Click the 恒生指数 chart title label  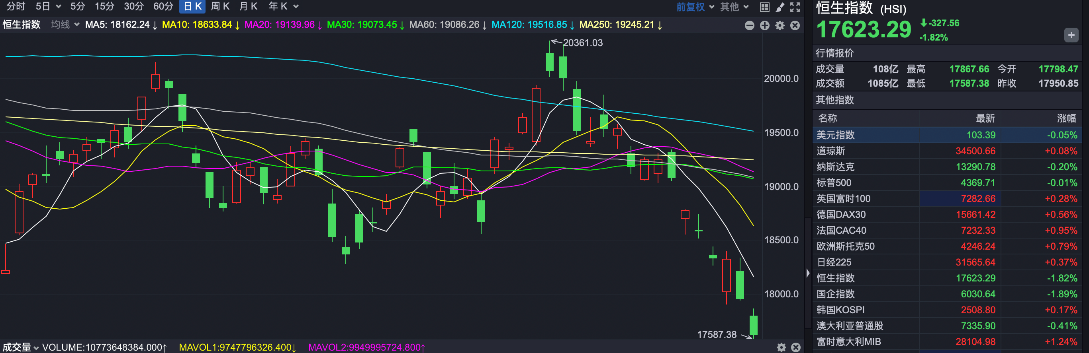coord(22,25)
